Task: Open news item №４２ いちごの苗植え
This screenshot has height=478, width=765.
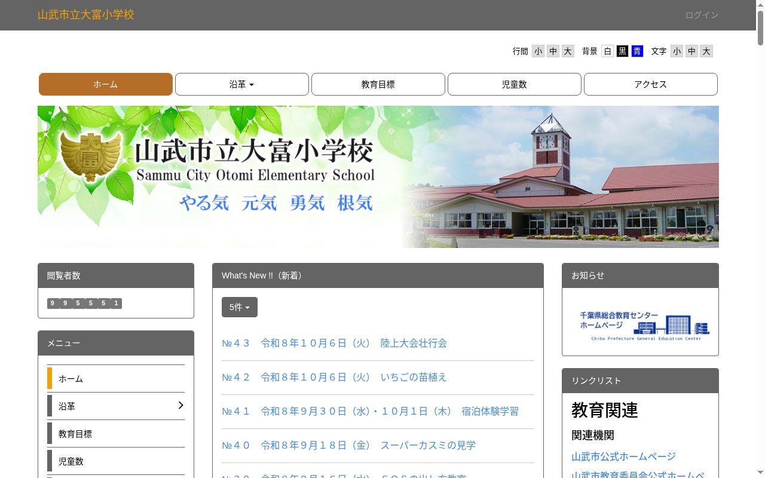Action: pos(335,378)
